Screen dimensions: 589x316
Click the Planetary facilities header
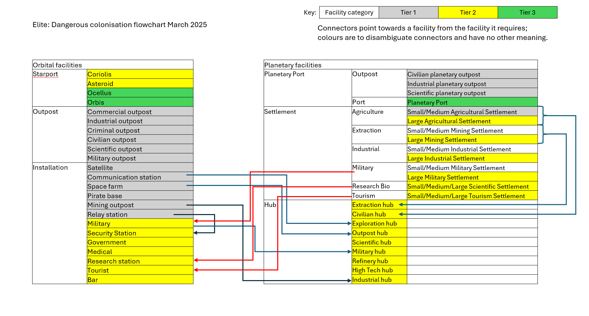tap(401, 65)
